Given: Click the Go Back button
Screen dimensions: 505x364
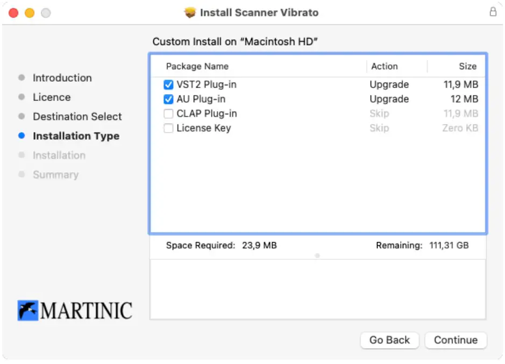Looking at the screenshot, I should pos(389,340).
